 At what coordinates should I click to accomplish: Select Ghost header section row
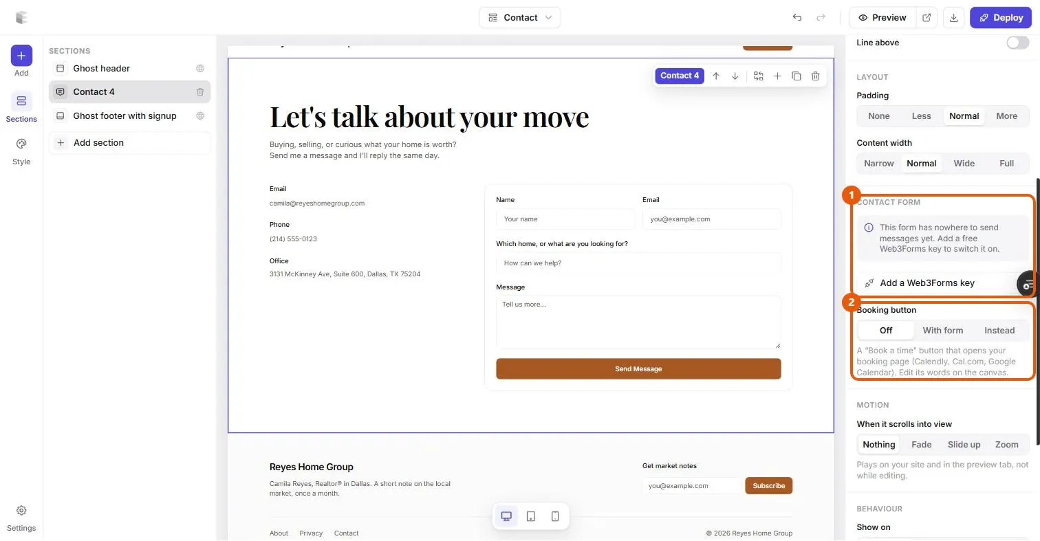coord(129,68)
